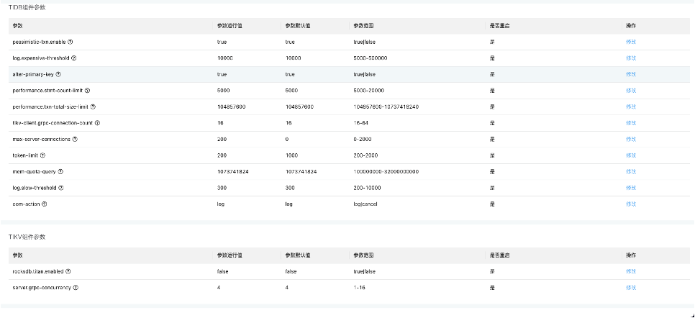Click the token-limit help icon
Image resolution: width=695 pixels, height=318 pixels.
[42, 155]
